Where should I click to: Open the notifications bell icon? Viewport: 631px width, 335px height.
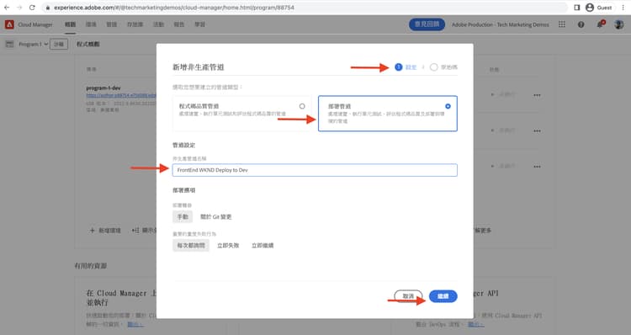pyautogui.click(x=600, y=24)
